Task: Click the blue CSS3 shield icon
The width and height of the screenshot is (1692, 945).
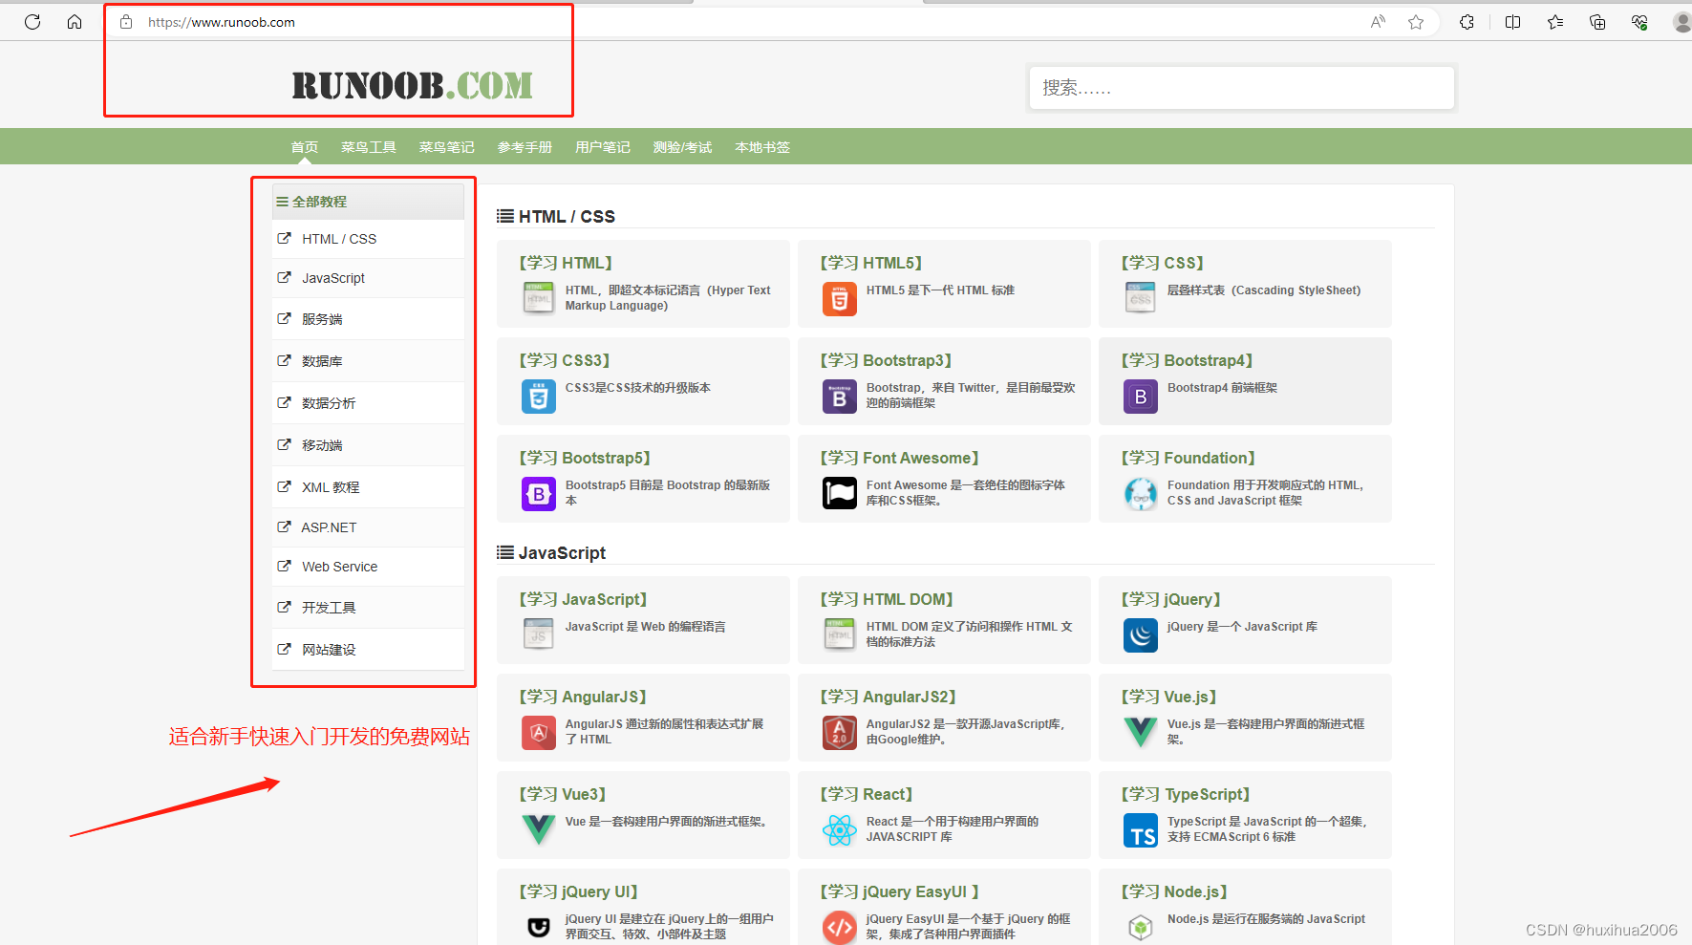Action: 539,396
